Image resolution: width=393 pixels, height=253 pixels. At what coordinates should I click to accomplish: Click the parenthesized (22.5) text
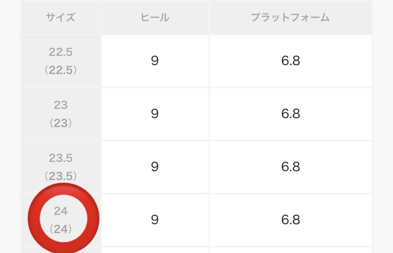(x=61, y=70)
